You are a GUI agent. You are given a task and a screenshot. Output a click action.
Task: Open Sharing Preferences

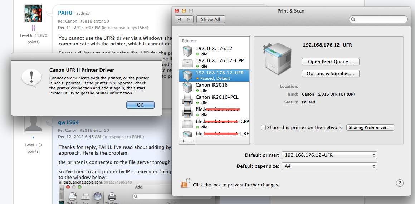coord(370,127)
